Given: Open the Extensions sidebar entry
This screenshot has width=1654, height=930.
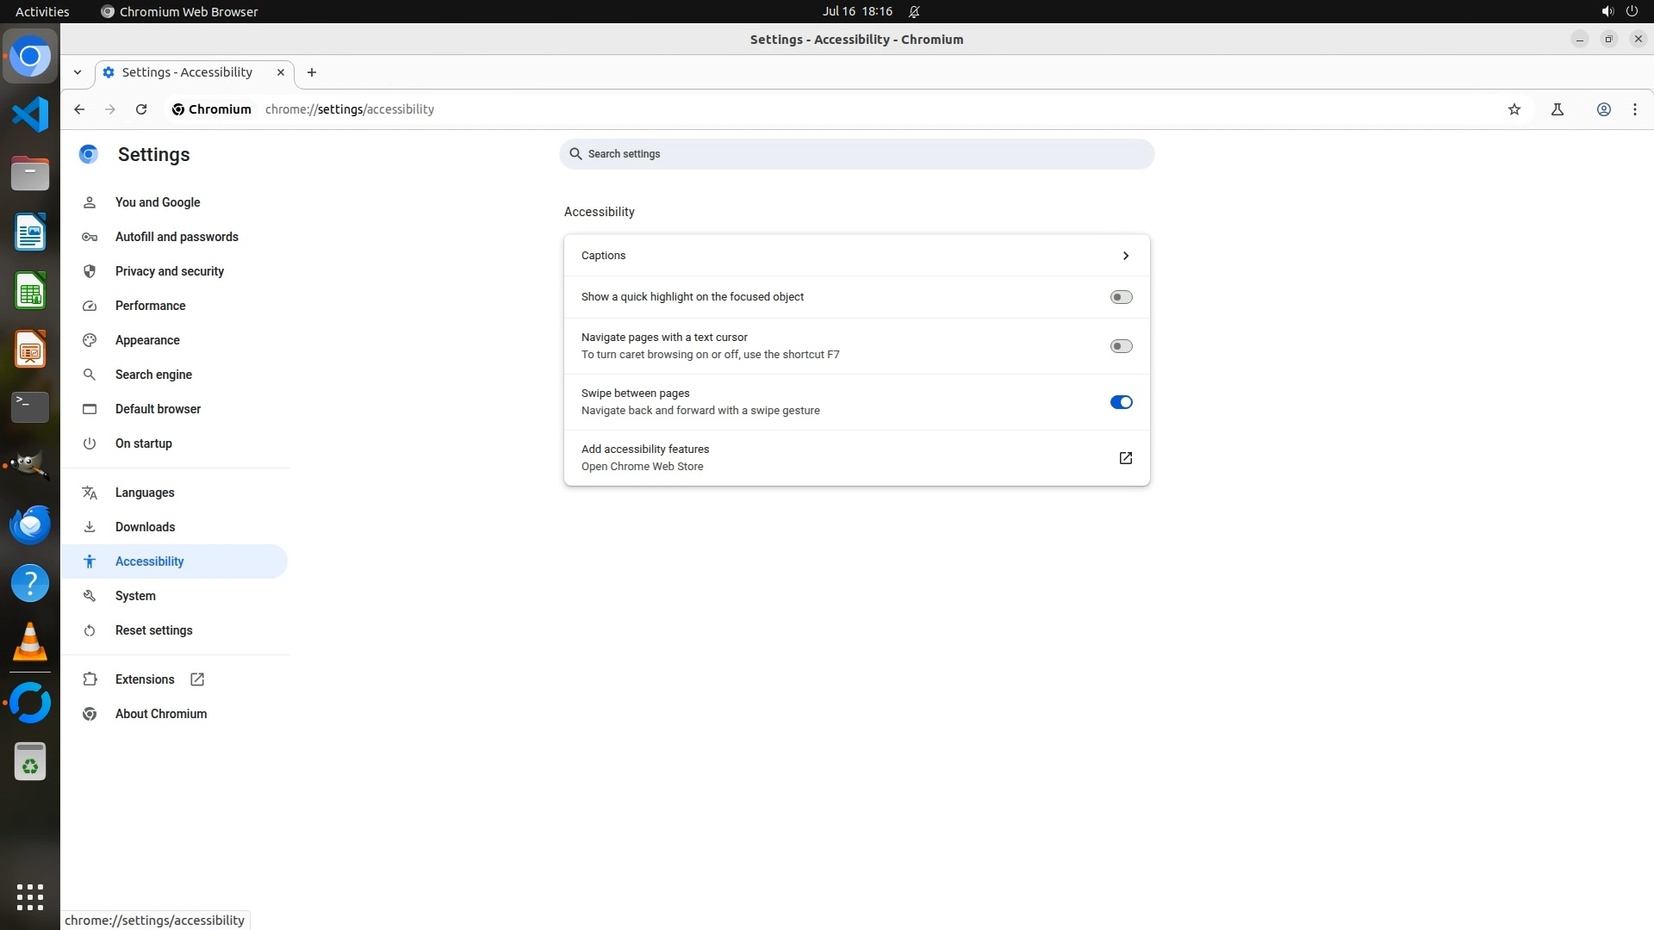Looking at the screenshot, I should [145, 679].
